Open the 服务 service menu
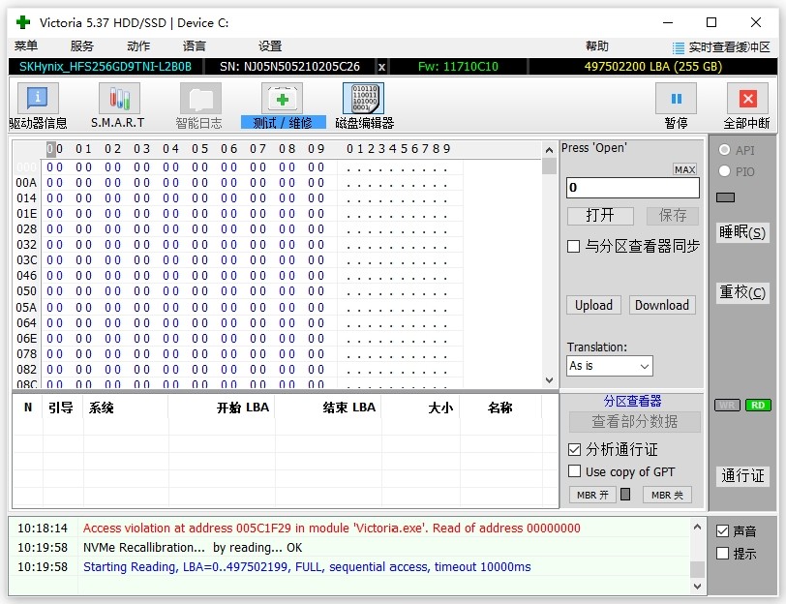786x604 pixels. (82, 46)
